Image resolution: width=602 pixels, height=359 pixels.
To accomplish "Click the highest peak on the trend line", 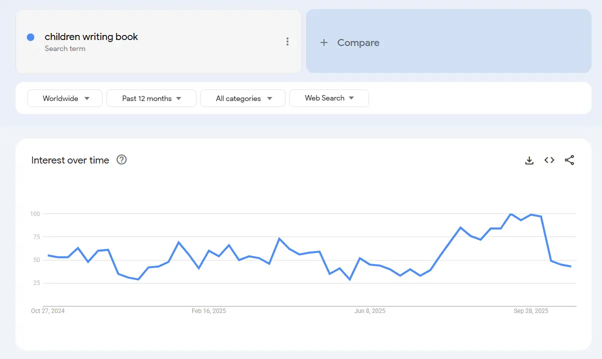I will (510, 213).
